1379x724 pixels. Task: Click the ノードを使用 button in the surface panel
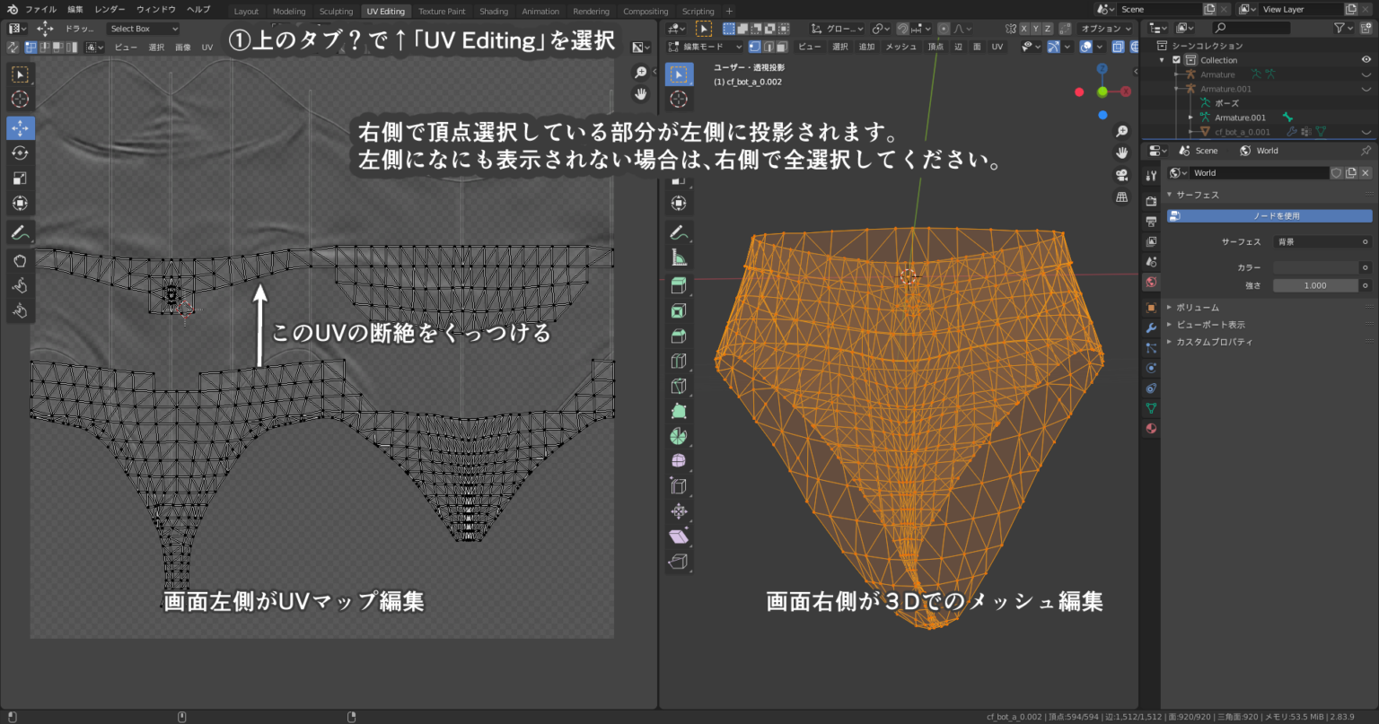click(x=1270, y=215)
